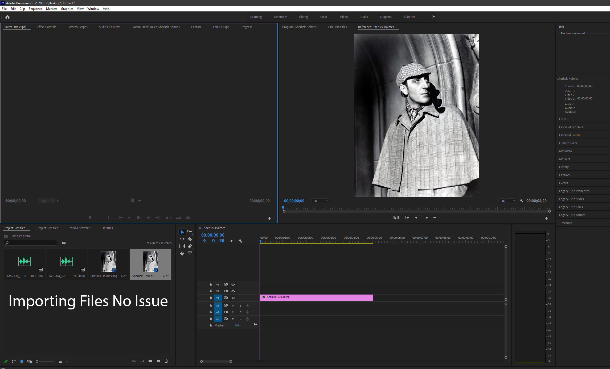Click the New Bin icon in Project panel
Image resolution: width=610 pixels, height=369 pixels.
[150, 361]
